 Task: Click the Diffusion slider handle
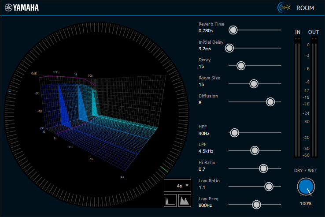tap(270, 102)
